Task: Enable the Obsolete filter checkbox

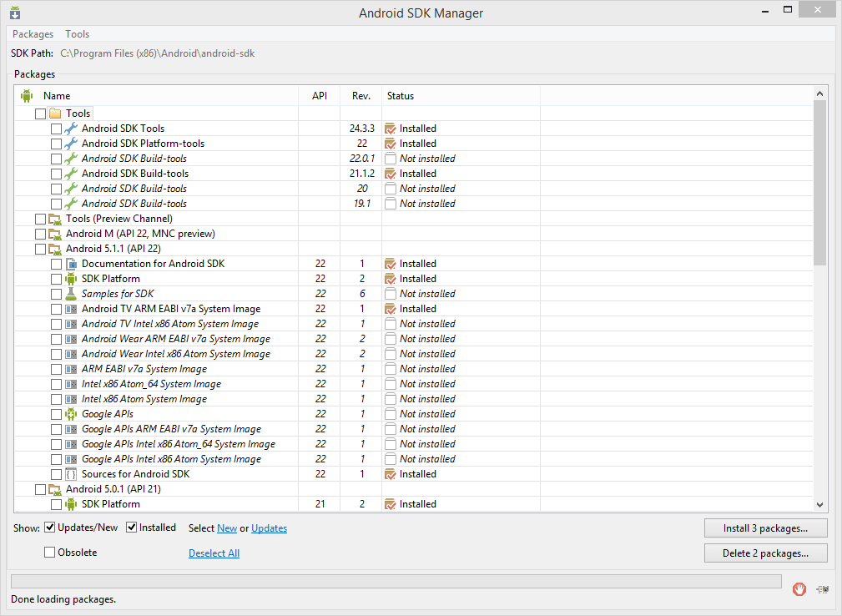Action: tap(49, 552)
